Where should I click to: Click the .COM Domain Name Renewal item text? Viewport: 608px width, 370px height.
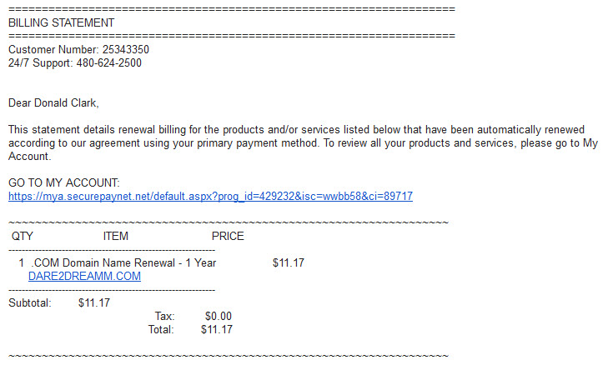point(123,263)
